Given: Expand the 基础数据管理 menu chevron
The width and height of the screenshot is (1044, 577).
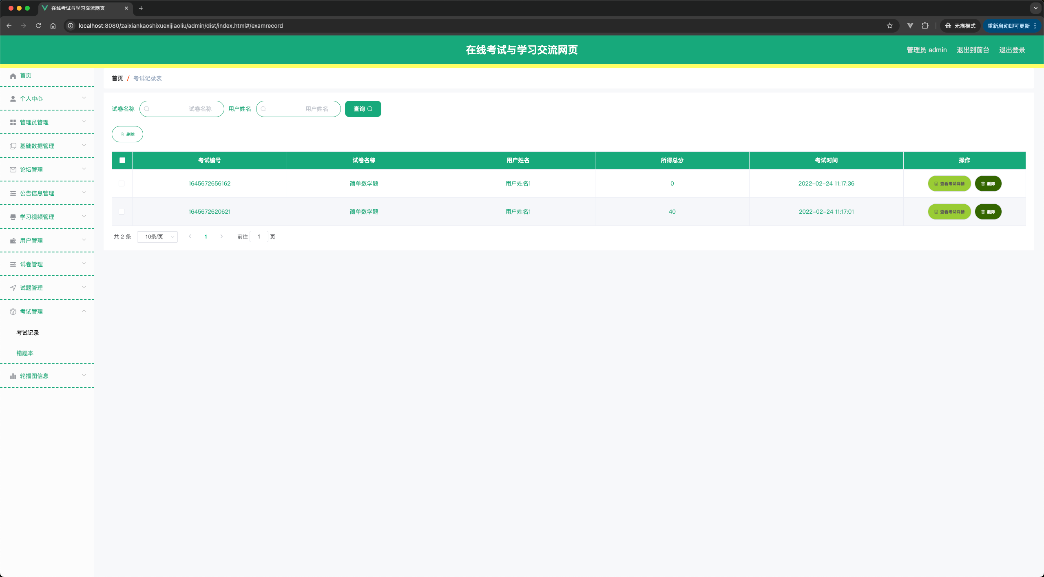Looking at the screenshot, I should pyautogui.click(x=84, y=145).
